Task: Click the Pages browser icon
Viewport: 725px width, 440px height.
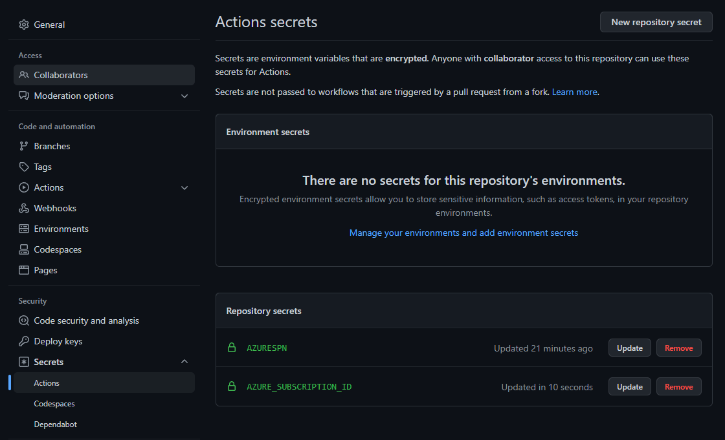Action: 23,270
